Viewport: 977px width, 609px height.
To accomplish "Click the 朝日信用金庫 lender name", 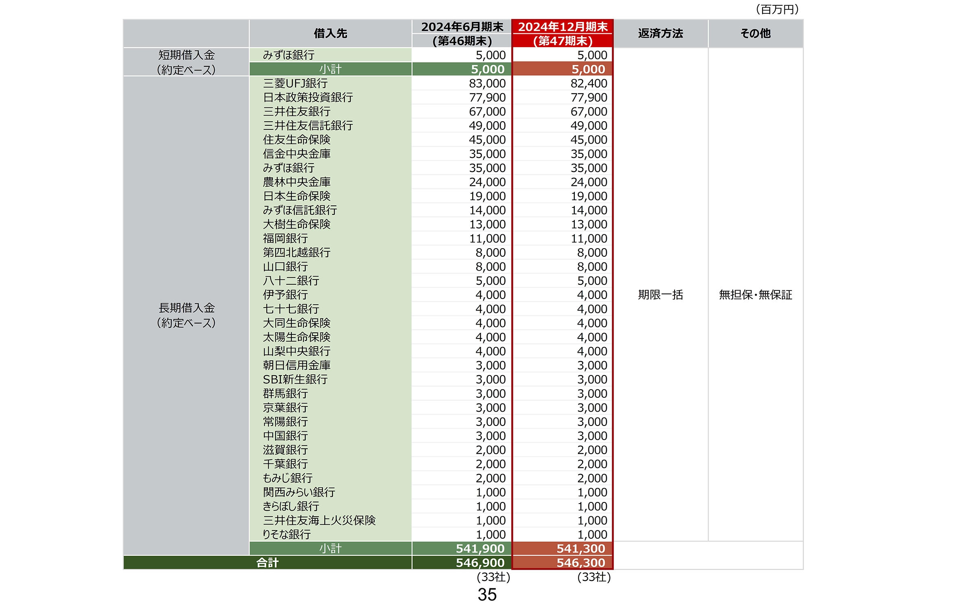I will pyautogui.click(x=296, y=365).
